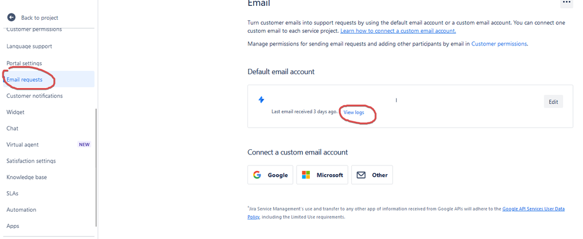Follow the Customer permissions link in description

(x=499, y=44)
